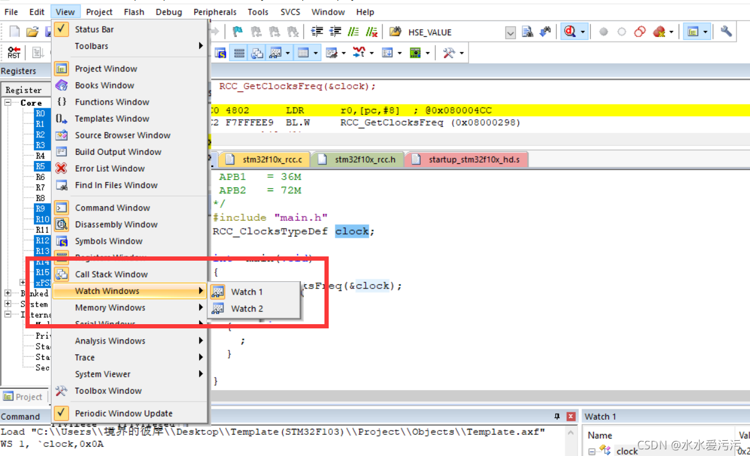This screenshot has width=750, height=456.
Task: Open dropdown arrow next to window layout icon
Action: point(705,32)
